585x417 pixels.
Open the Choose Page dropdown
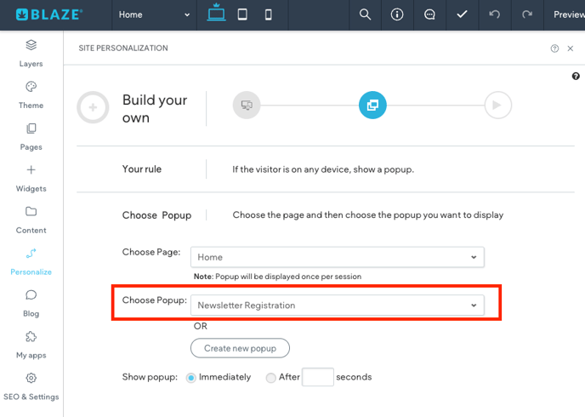point(337,257)
